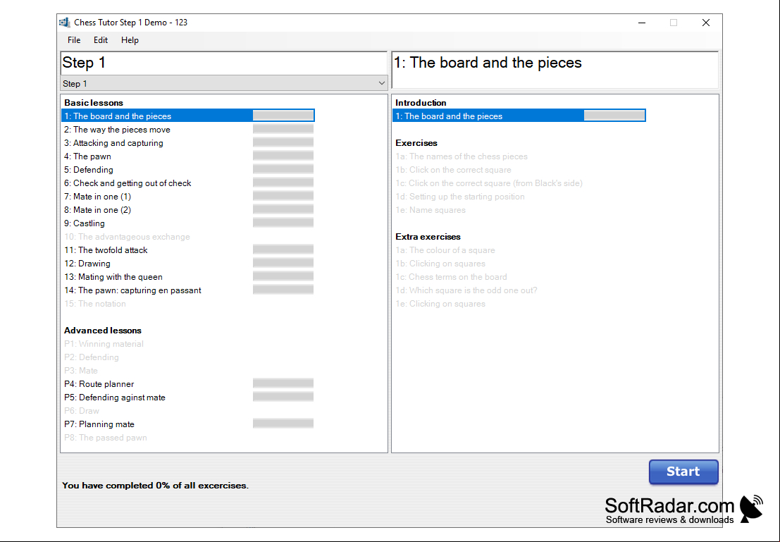
Task: Select lesson 5: Defending in Basic lessons
Action: pyautogui.click(x=89, y=170)
